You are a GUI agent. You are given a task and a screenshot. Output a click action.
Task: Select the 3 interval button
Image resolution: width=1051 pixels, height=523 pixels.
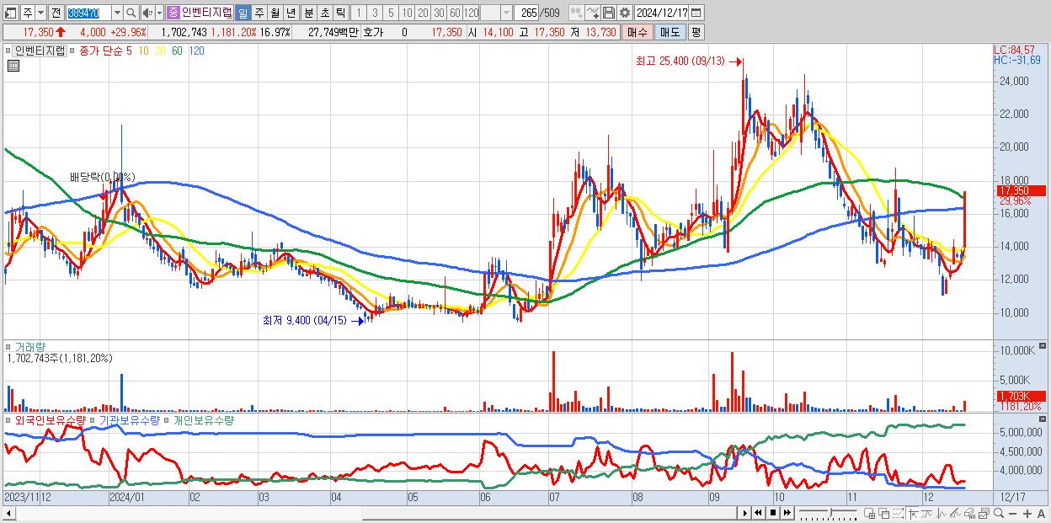(375, 13)
